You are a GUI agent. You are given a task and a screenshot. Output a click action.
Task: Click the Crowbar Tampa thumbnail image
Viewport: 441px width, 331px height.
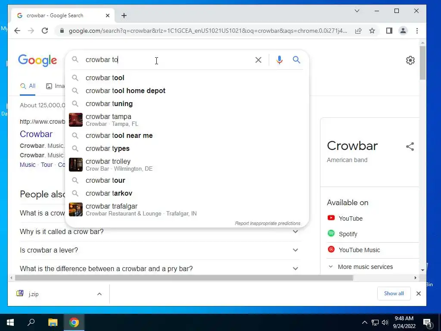pos(76,120)
